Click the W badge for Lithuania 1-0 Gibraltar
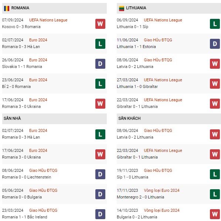 click(x=215, y=84)
